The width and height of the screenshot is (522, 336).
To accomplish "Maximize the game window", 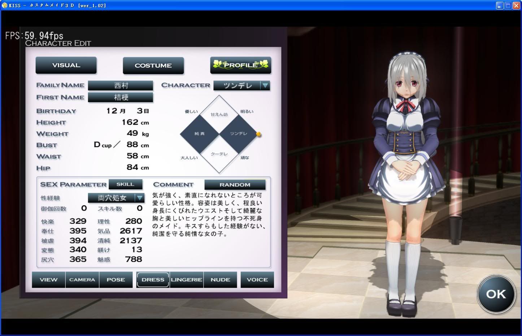I will click(508, 5).
